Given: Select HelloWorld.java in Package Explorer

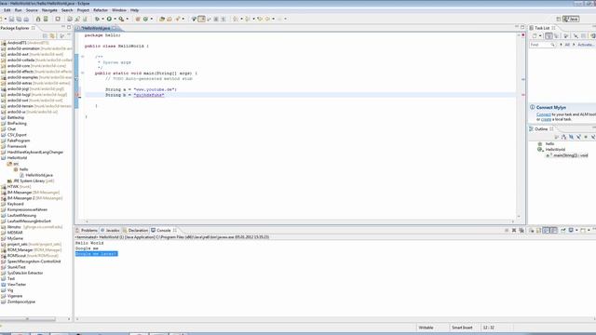Looking at the screenshot, I should click(x=39, y=175).
